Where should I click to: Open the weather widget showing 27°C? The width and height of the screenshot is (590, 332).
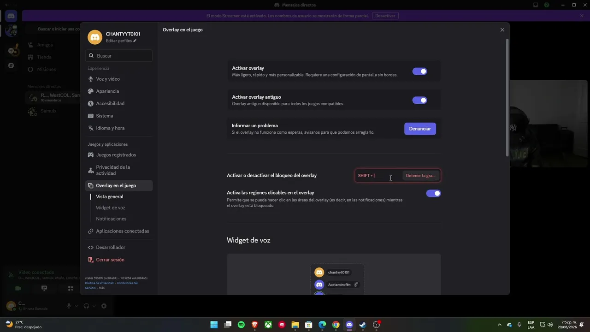pos(23,325)
